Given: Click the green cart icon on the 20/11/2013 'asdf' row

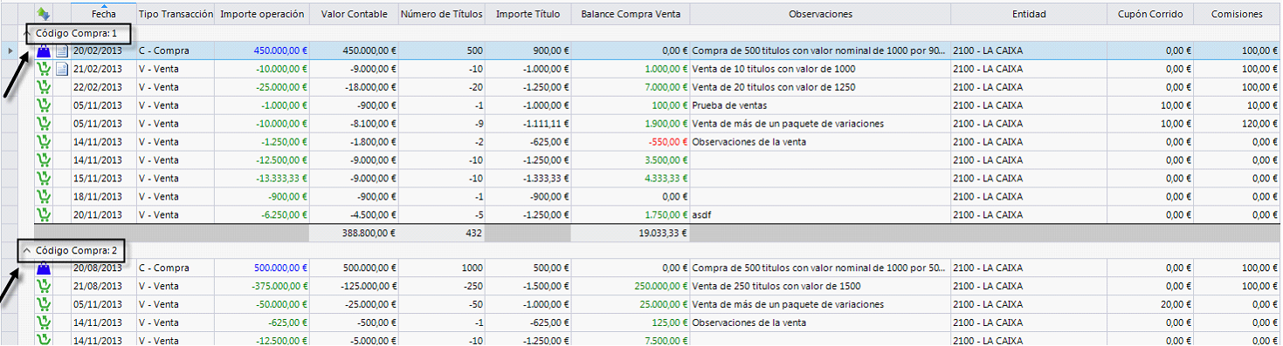Looking at the screenshot, I should point(44,215).
